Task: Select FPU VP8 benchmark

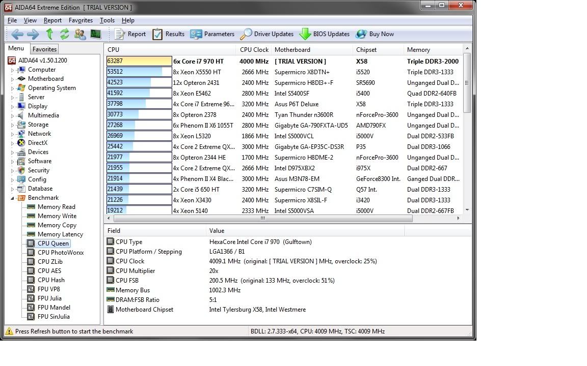Action: click(49, 289)
